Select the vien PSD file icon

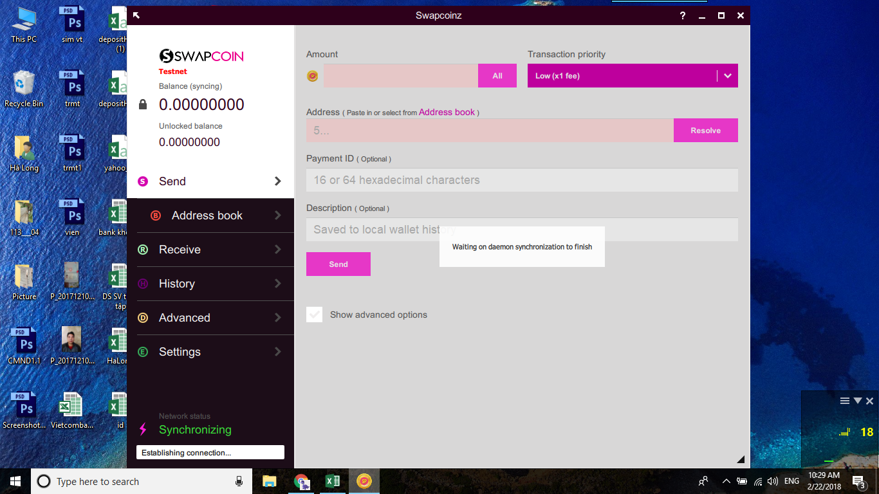[x=72, y=217]
